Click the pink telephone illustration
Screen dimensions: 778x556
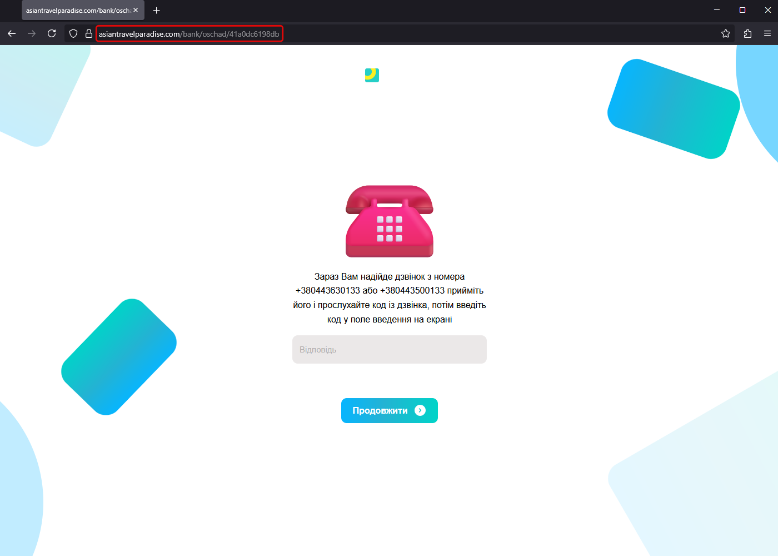click(x=389, y=221)
